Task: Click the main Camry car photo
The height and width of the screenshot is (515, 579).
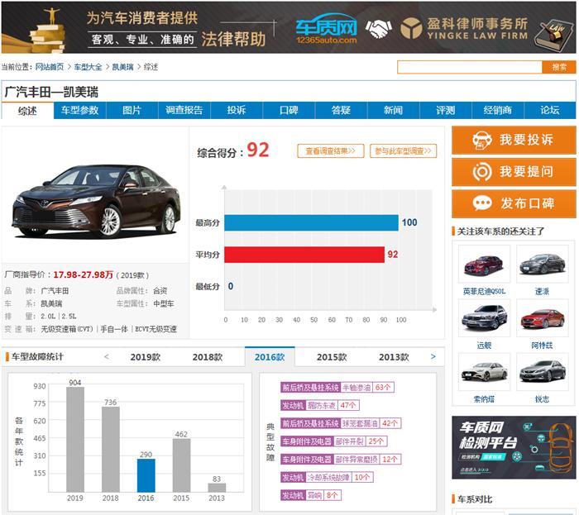Action: [97, 200]
